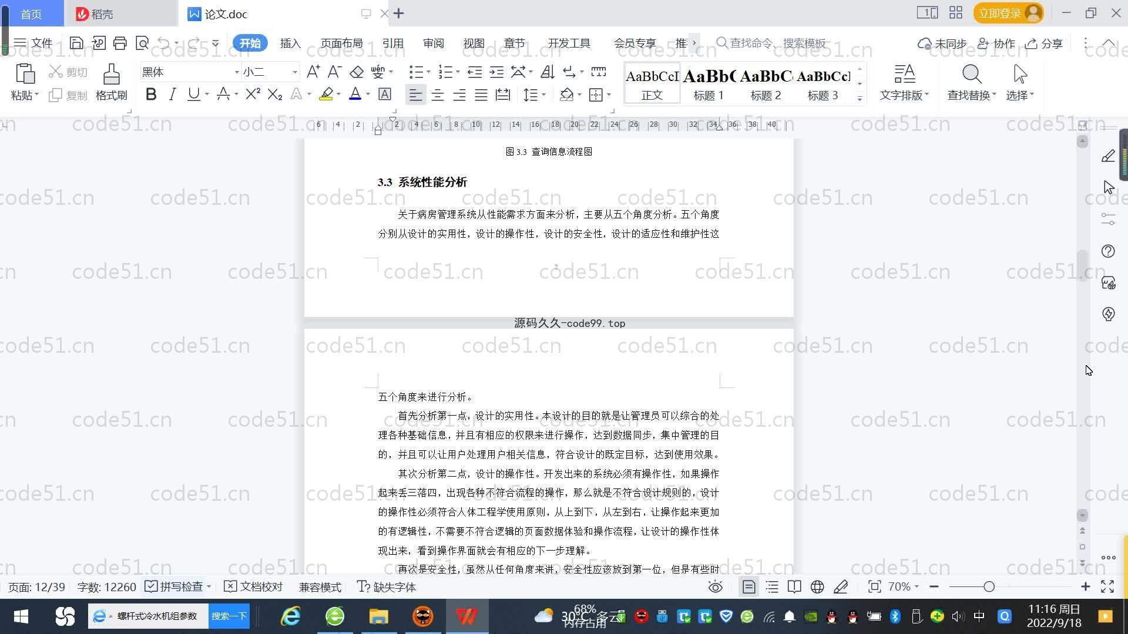
Task: Open Find and Replace tool
Action: [x=971, y=82]
